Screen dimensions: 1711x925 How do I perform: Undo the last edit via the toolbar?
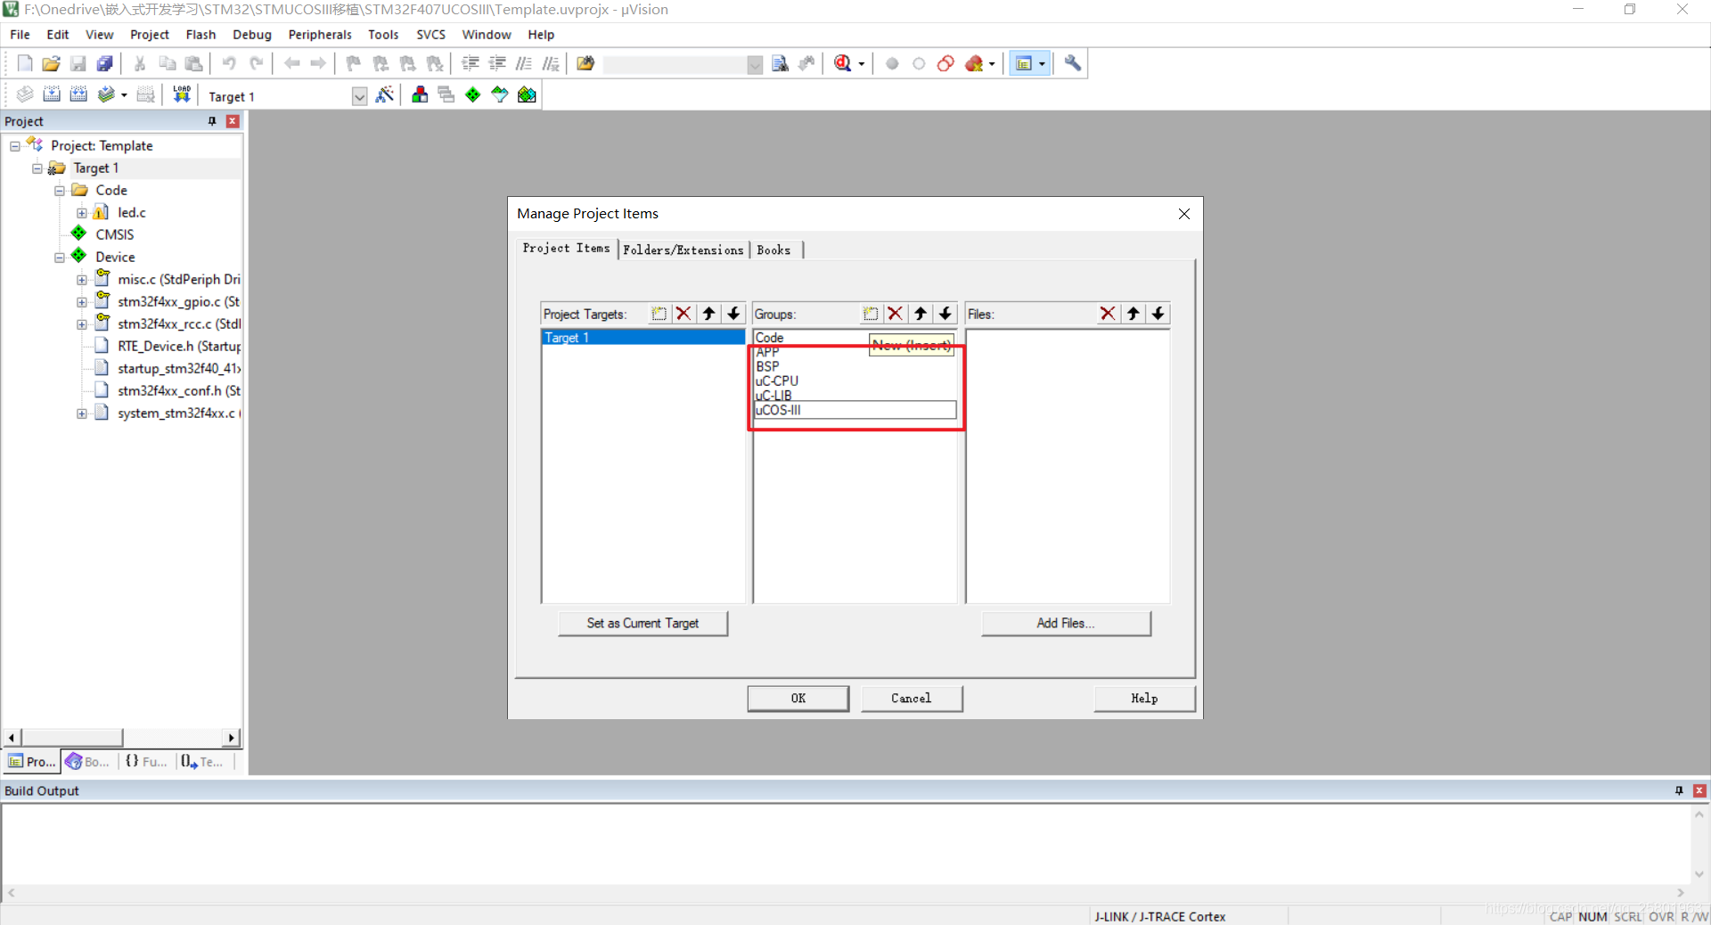pos(229,63)
